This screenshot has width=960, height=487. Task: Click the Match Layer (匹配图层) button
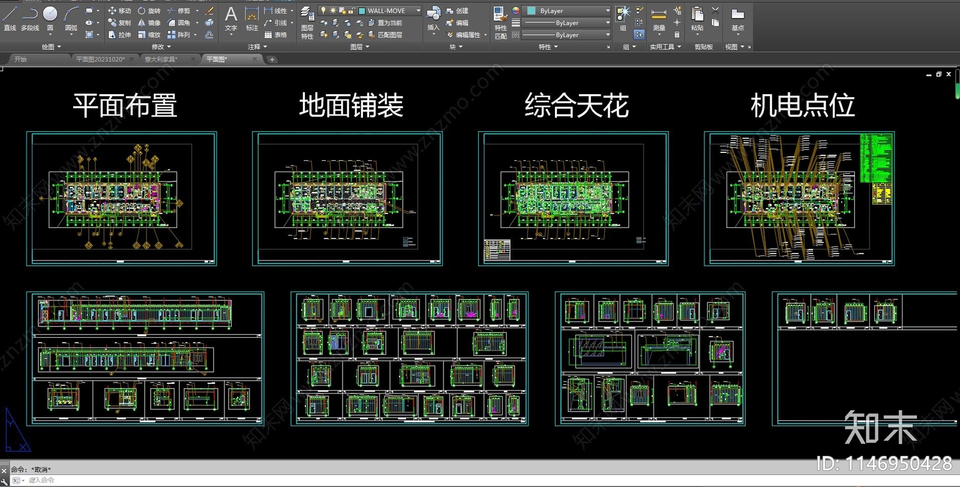click(x=385, y=35)
